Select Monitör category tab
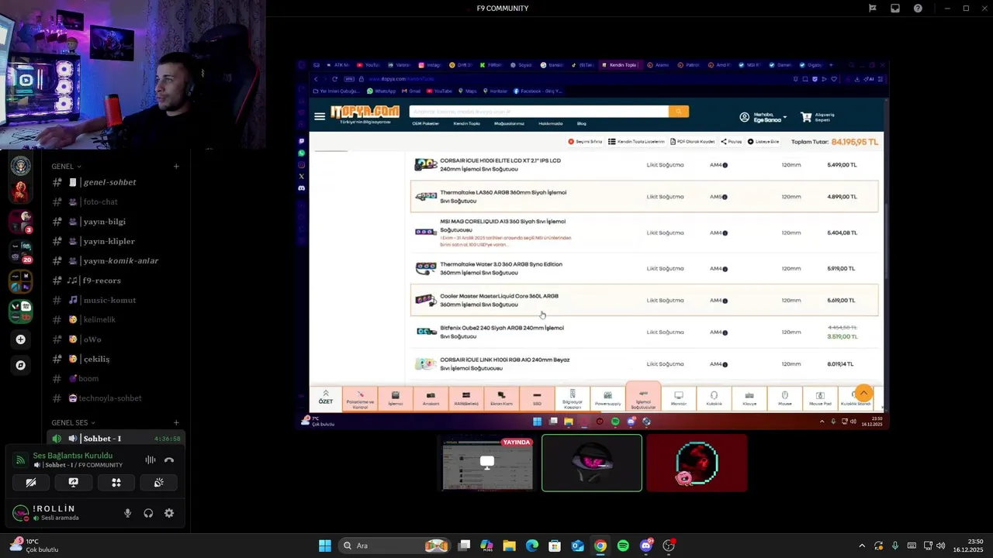 679,398
